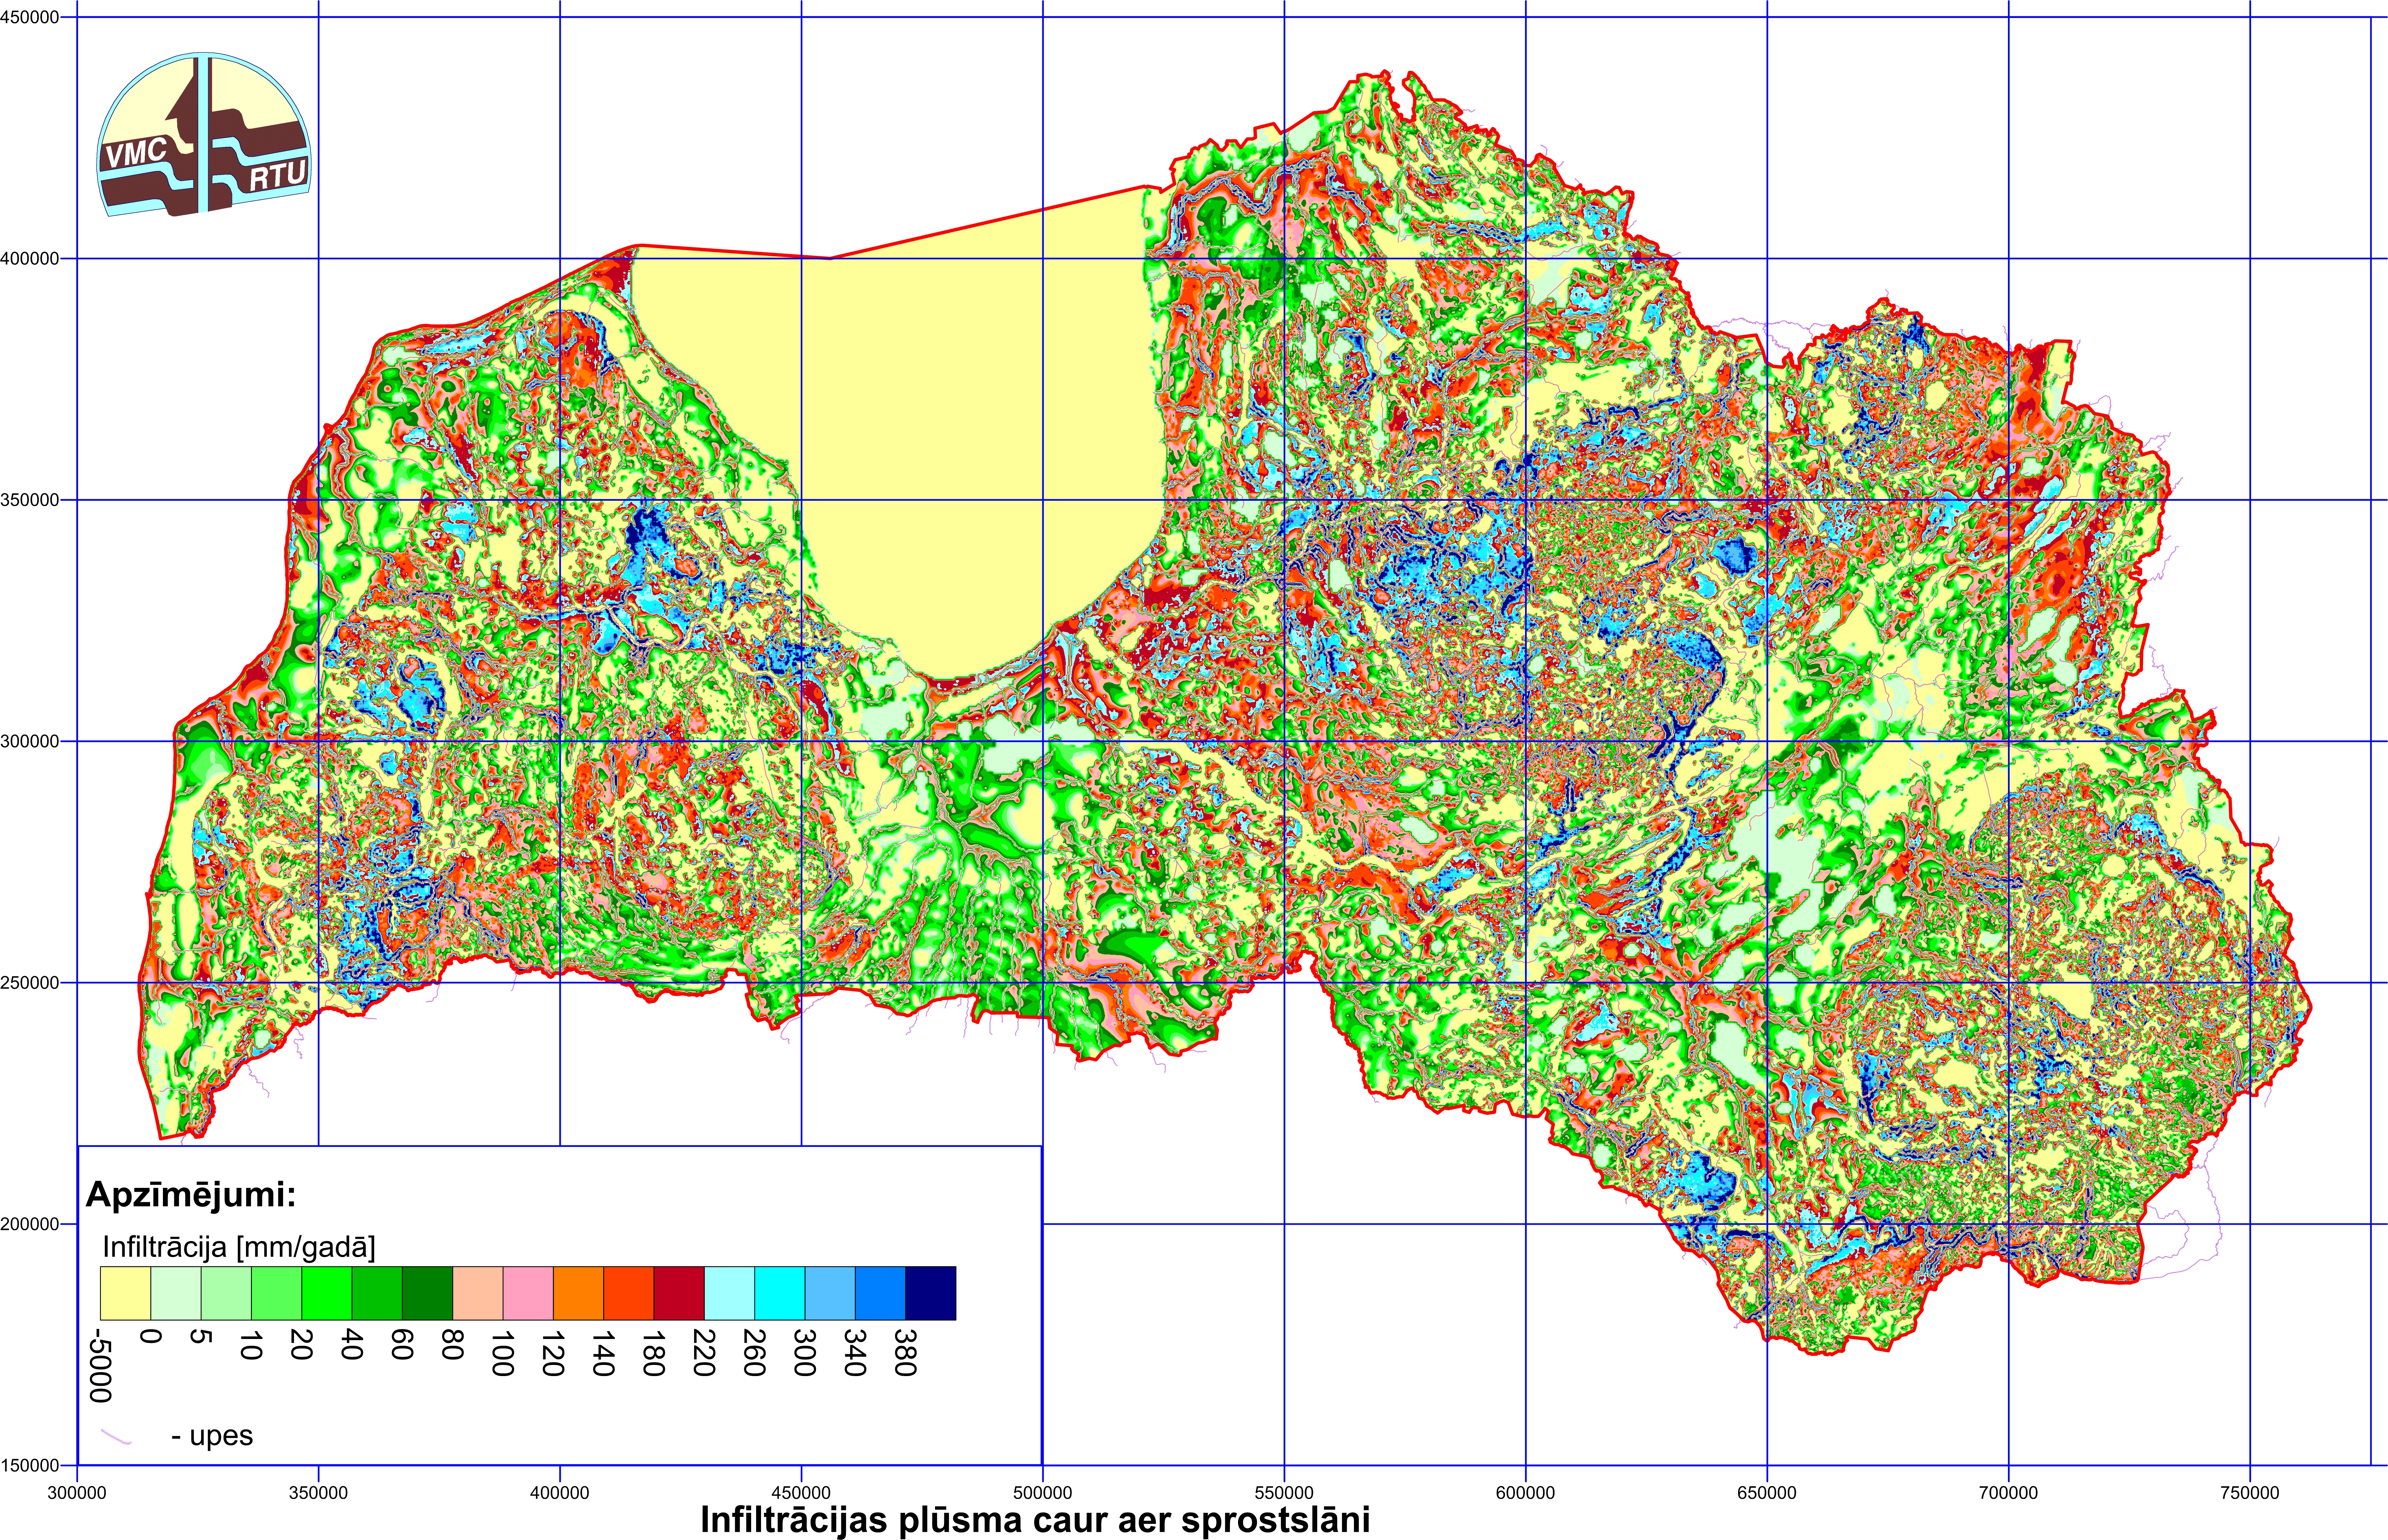Click the '340' legend value label

click(x=855, y=1353)
